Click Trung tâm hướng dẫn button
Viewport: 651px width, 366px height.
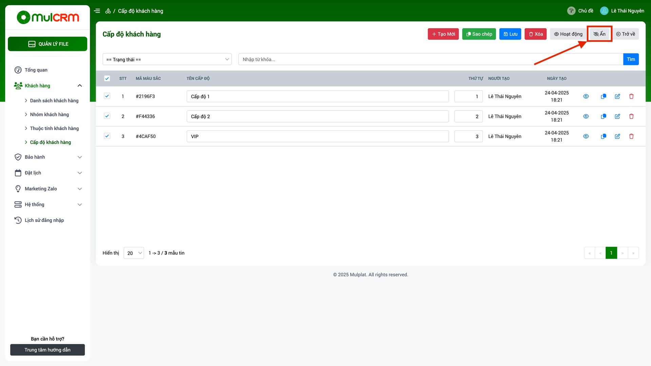click(x=47, y=350)
